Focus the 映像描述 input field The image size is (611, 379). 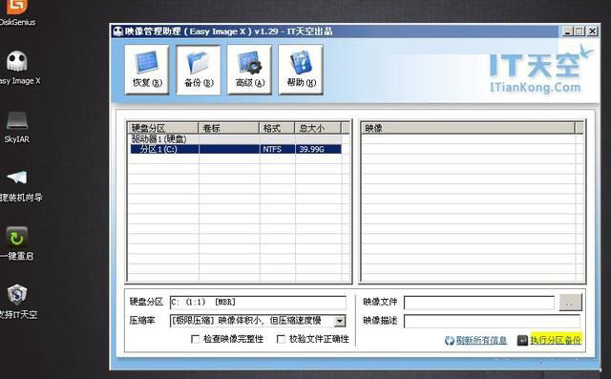point(492,322)
